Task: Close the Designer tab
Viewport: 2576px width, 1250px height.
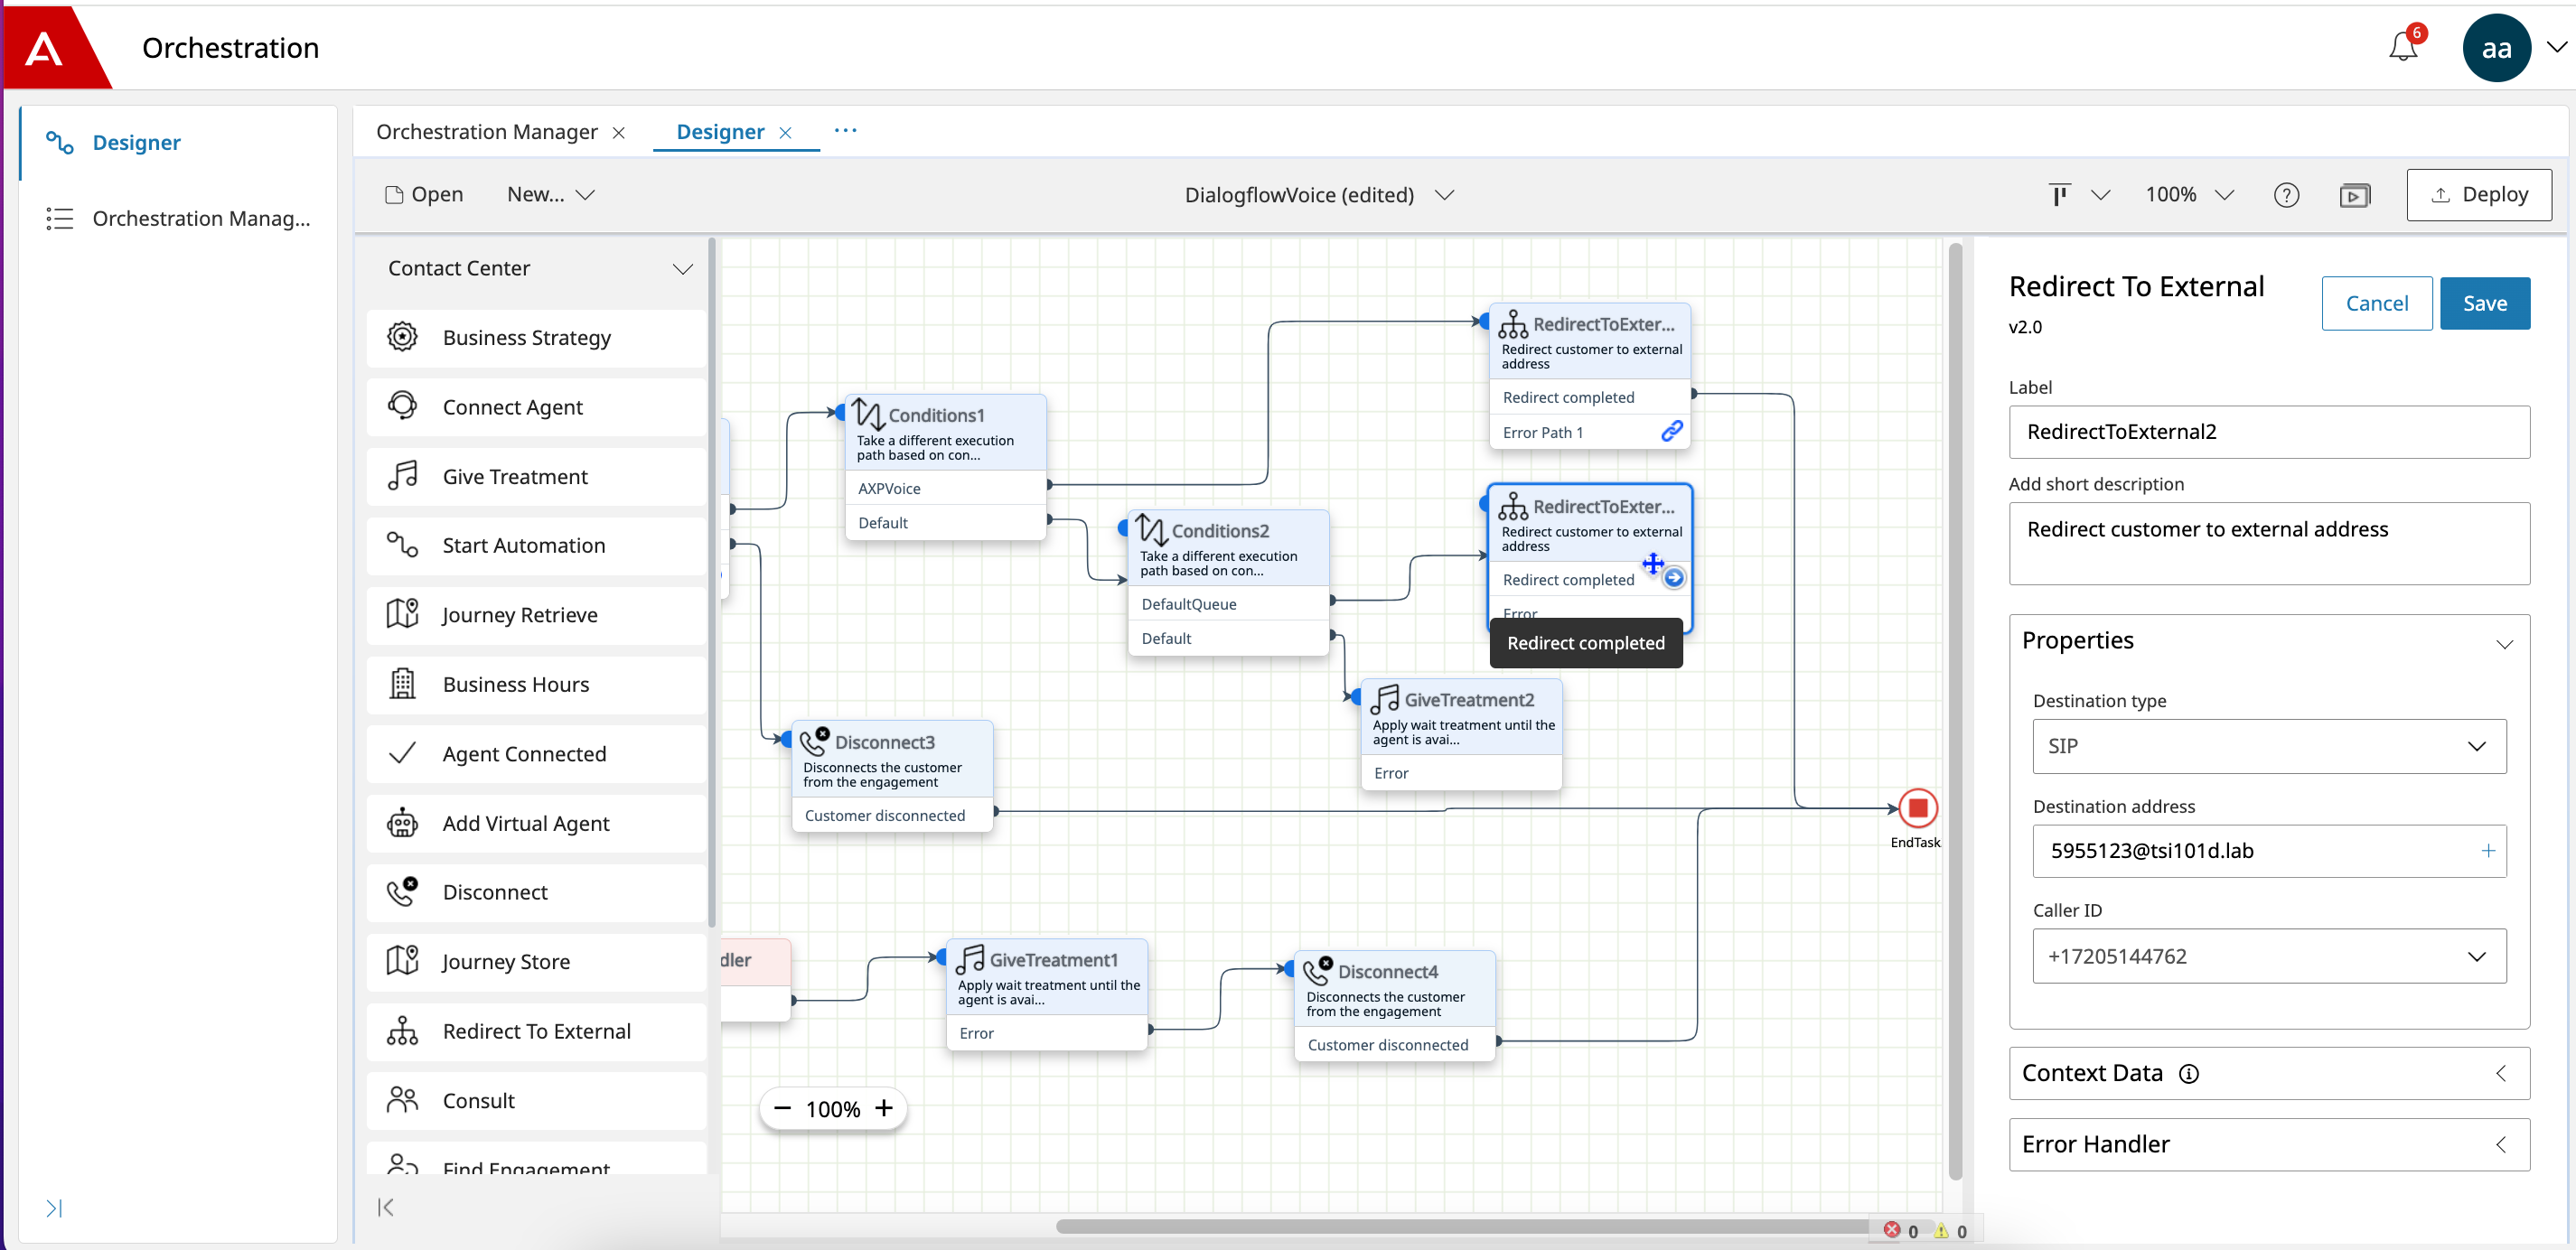Action: click(785, 133)
